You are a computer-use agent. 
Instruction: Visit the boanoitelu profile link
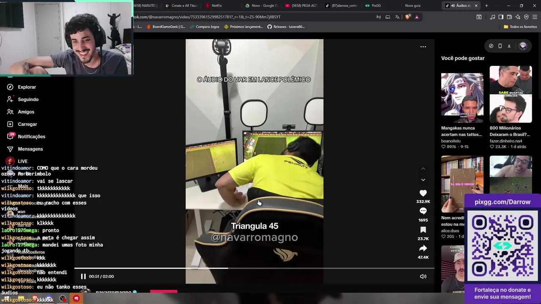click(451, 141)
